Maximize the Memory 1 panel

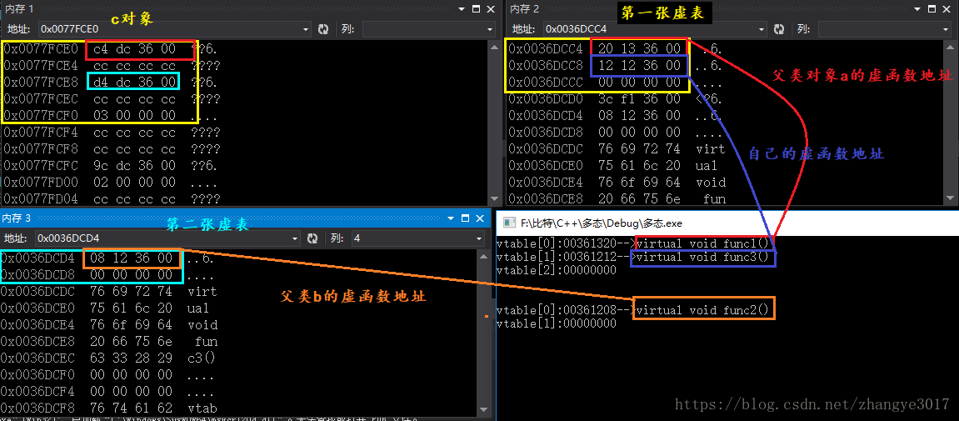tap(476, 8)
